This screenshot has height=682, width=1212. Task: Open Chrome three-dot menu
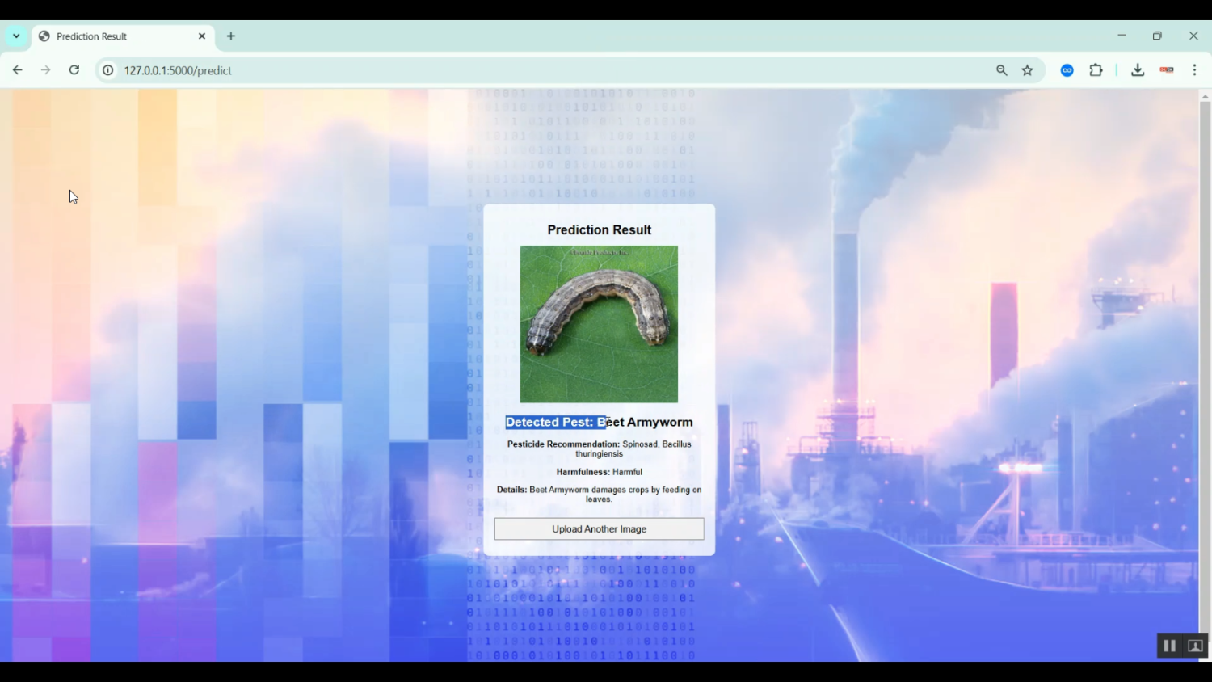click(x=1194, y=70)
